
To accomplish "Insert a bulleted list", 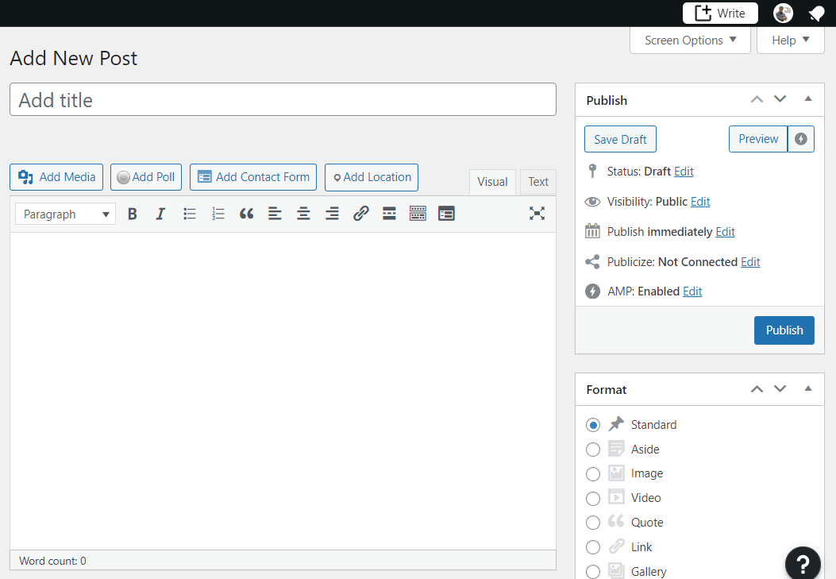I will pos(189,213).
